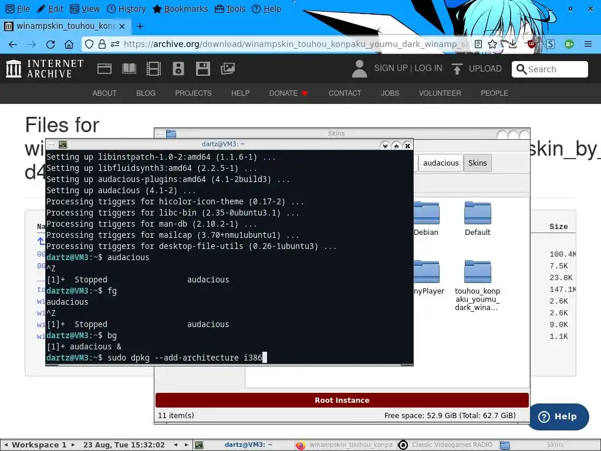
Task: Click the site padlock security icon
Action: click(x=102, y=44)
